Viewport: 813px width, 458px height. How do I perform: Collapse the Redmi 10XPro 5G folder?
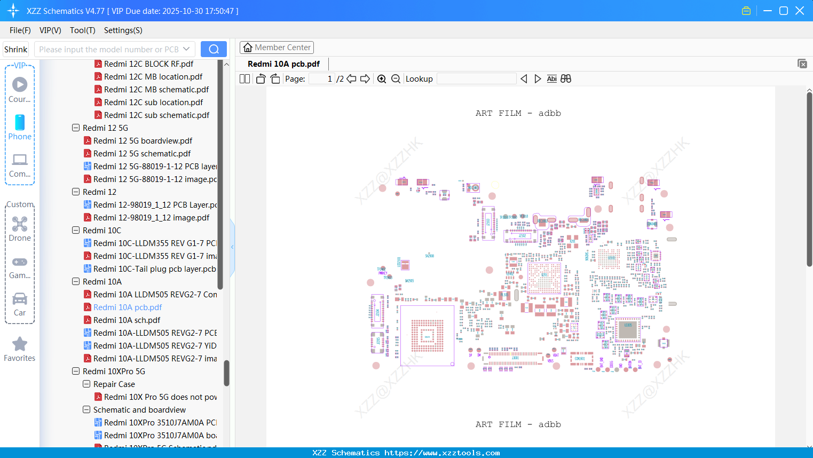tap(76, 372)
